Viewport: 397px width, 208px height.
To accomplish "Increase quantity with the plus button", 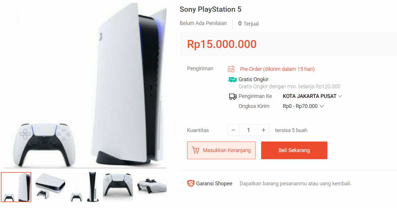I will (x=263, y=130).
